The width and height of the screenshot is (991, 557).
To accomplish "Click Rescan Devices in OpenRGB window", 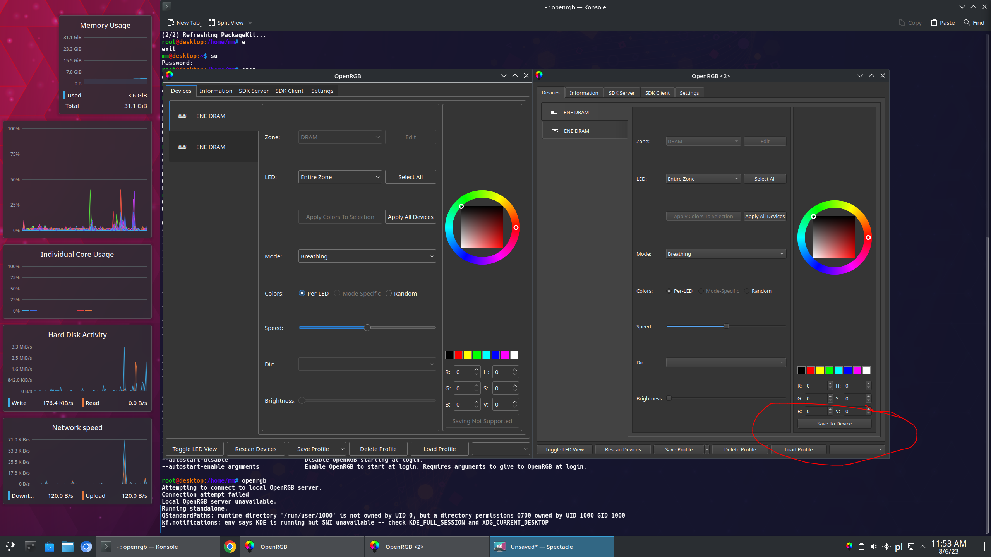I will coord(255,449).
